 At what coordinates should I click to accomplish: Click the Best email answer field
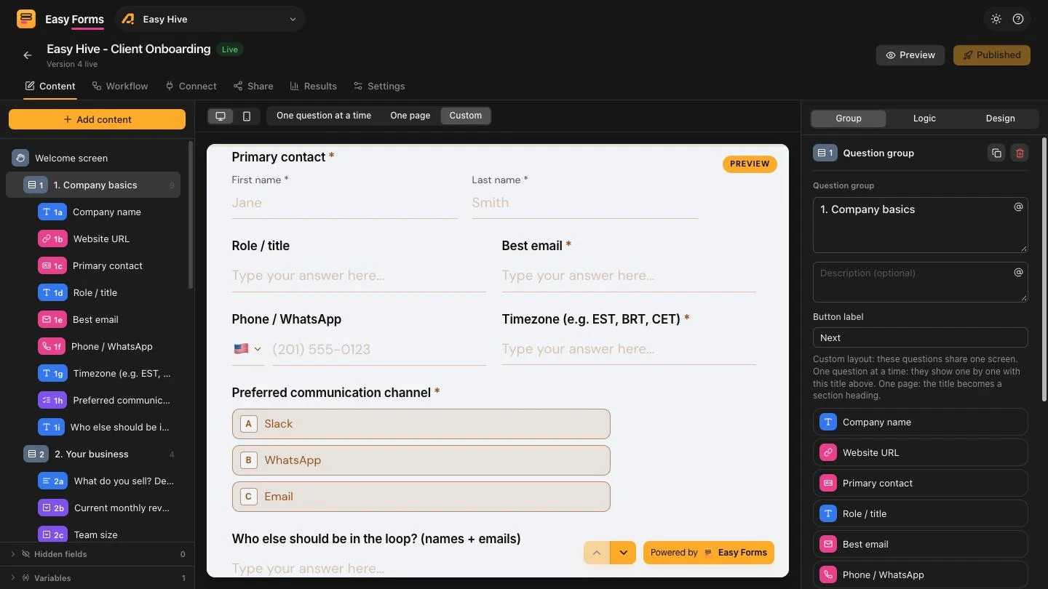[629, 276]
